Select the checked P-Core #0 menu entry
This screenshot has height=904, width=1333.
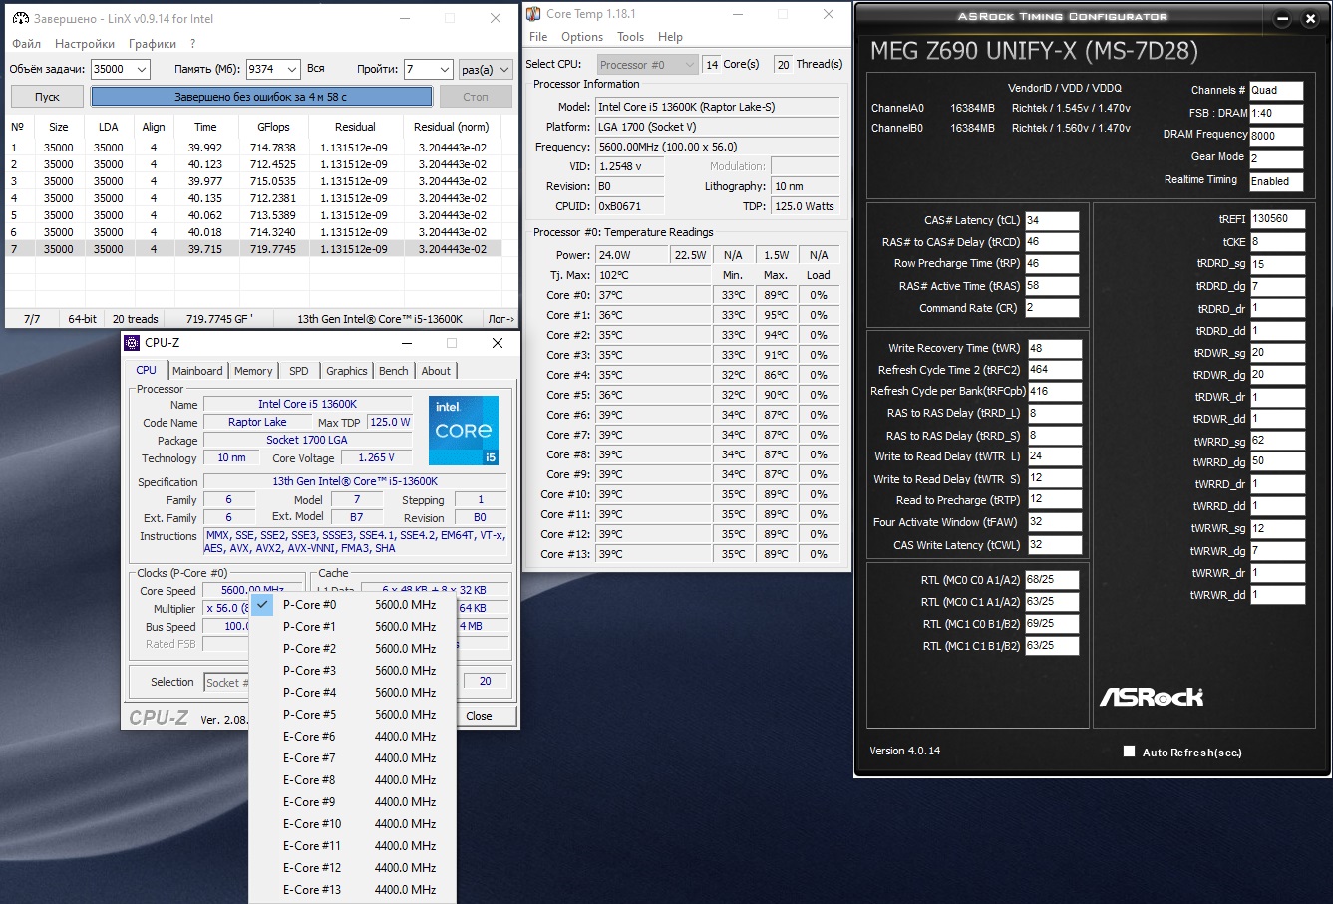(353, 605)
